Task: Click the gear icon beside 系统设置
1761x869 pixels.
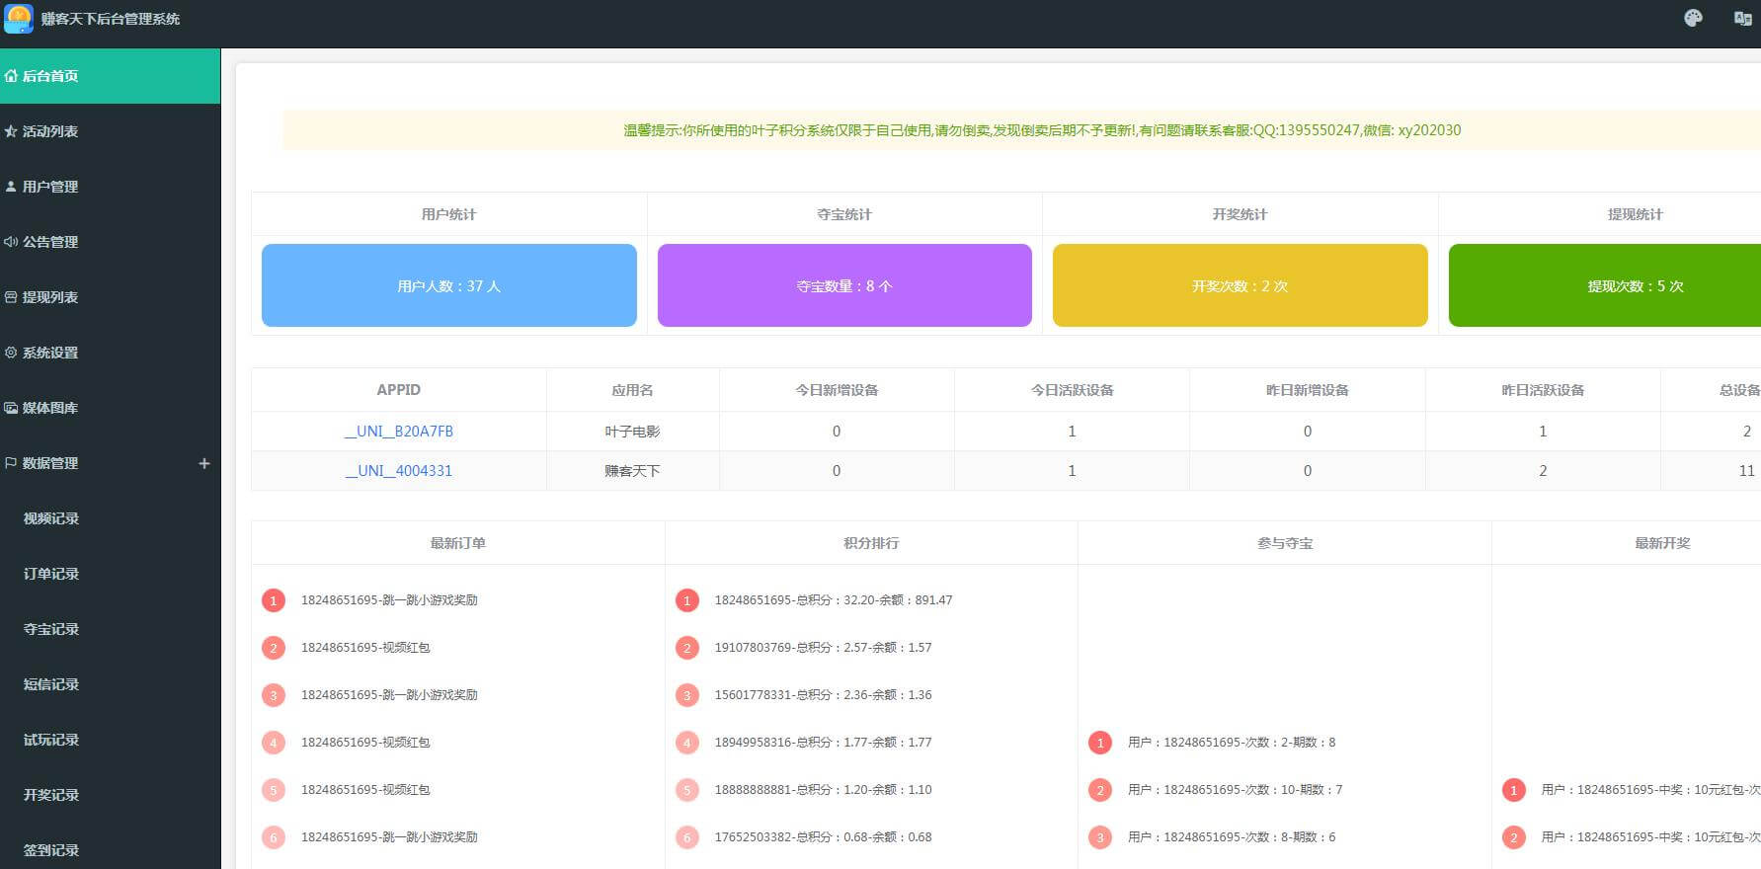Action: coord(11,353)
